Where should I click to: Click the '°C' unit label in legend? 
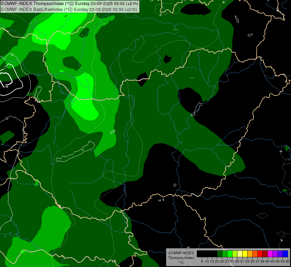click(182, 263)
